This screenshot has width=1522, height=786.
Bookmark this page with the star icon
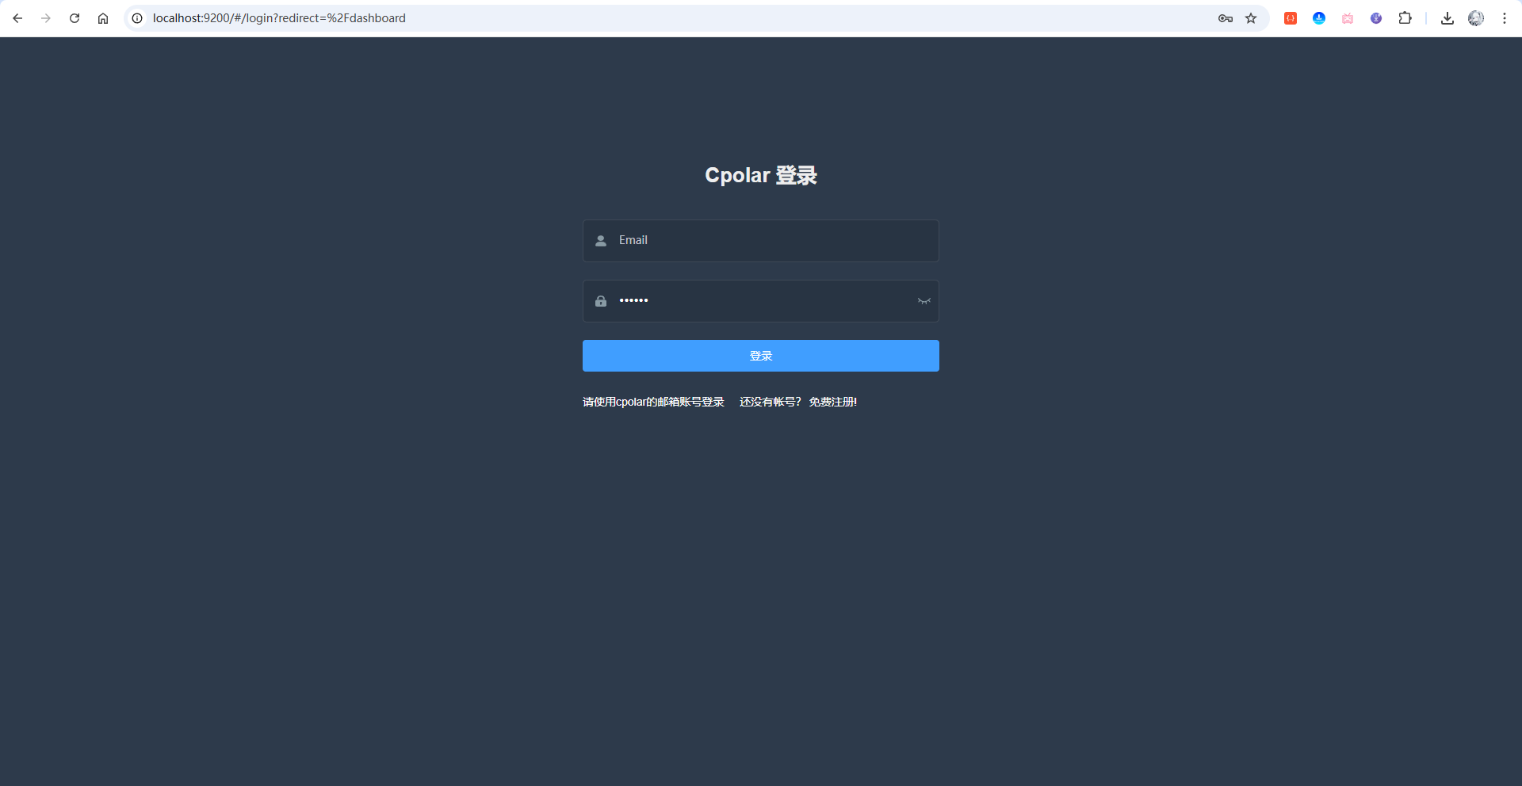[x=1251, y=18]
